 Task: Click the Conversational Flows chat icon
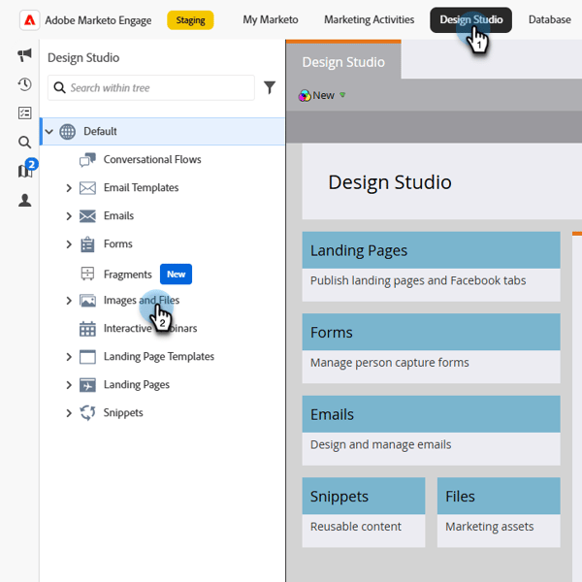pos(87,160)
